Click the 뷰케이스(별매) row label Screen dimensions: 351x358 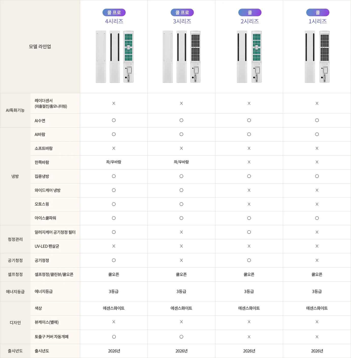point(47,322)
